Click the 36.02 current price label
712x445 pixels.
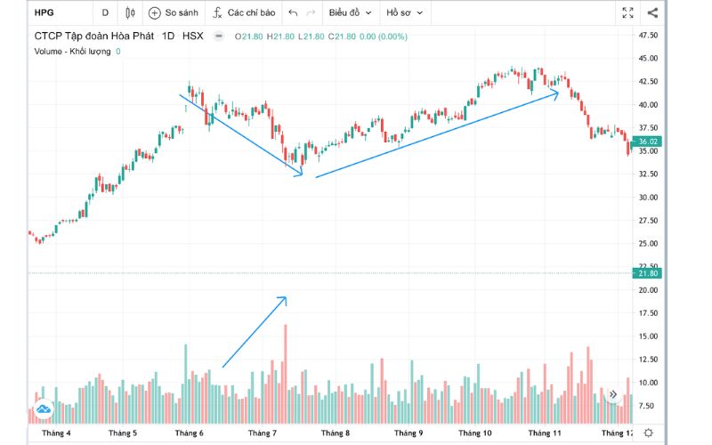pyautogui.click(x=647, y=142)
